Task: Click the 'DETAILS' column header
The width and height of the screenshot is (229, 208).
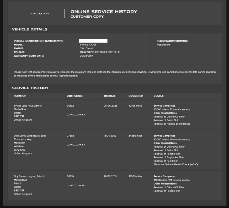Action: (x=158, y=96)
